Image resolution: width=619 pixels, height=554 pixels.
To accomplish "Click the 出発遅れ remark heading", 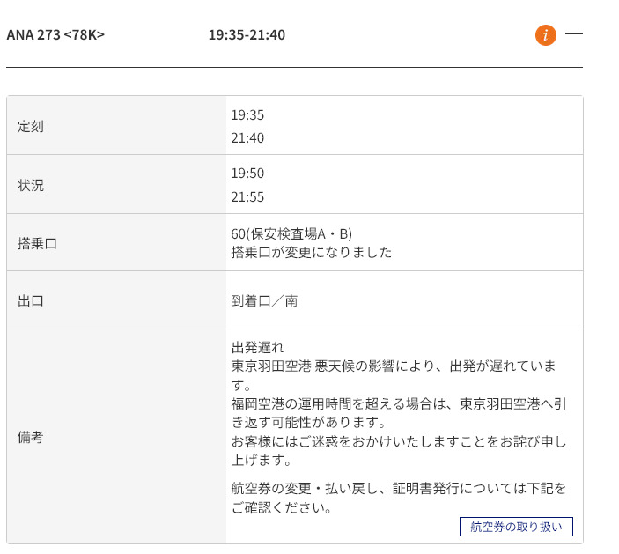I will click(258, 346).
